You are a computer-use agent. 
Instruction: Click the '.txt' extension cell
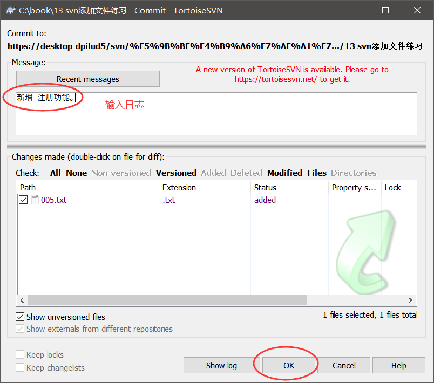point(169,200)
